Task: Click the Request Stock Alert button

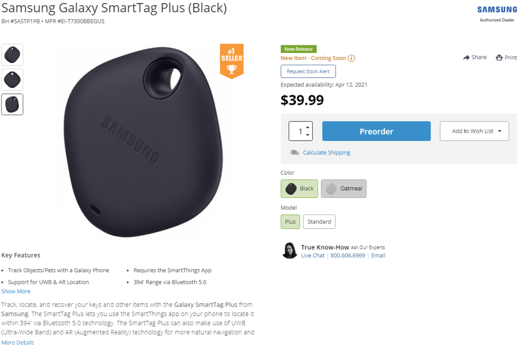Action: tap(308, 72)
